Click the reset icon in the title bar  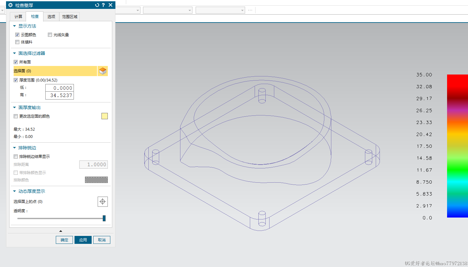coord(97,5)
